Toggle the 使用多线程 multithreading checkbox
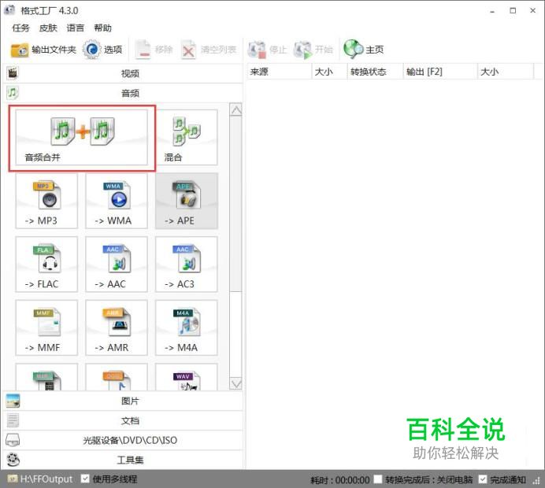Viewport: 545px width, 488px height. pyautogui.click(x=85, y=479)
